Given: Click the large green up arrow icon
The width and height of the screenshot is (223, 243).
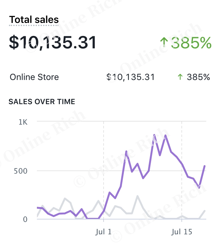Looking at the screenshot, I should (x=163, y=42).
